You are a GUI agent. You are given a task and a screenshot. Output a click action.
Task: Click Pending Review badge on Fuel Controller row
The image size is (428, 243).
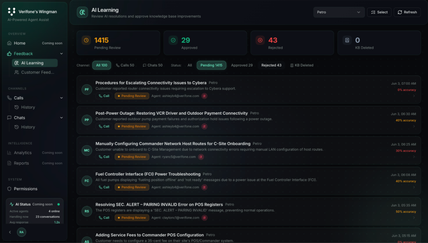tap(132, 187)
